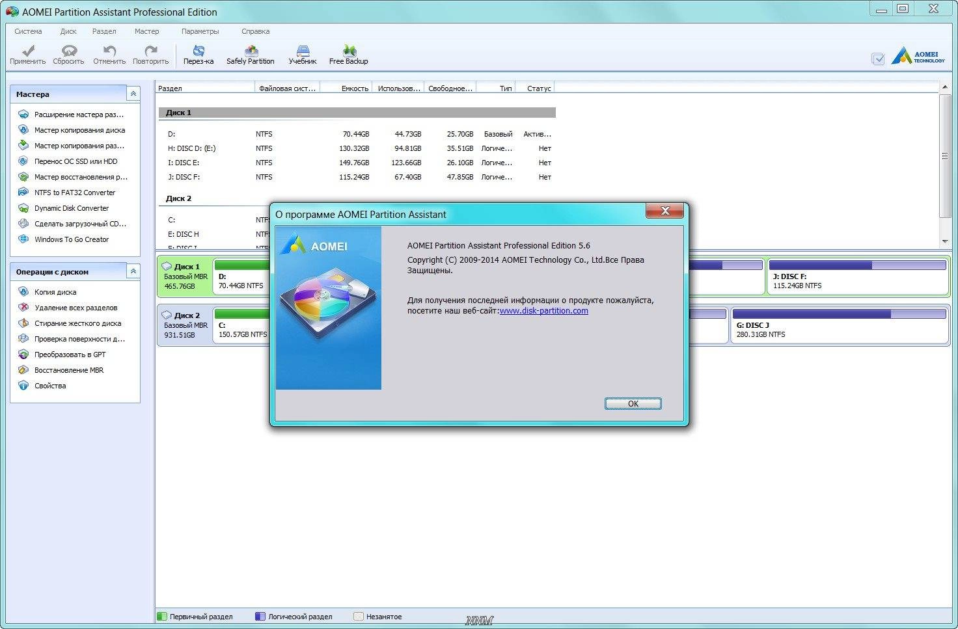Open the Мастер menu

coord(146,31)
